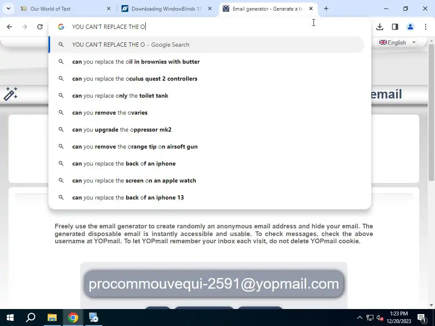Switch to Downloading WindowBlinds 11 tab

click(166, 8)
